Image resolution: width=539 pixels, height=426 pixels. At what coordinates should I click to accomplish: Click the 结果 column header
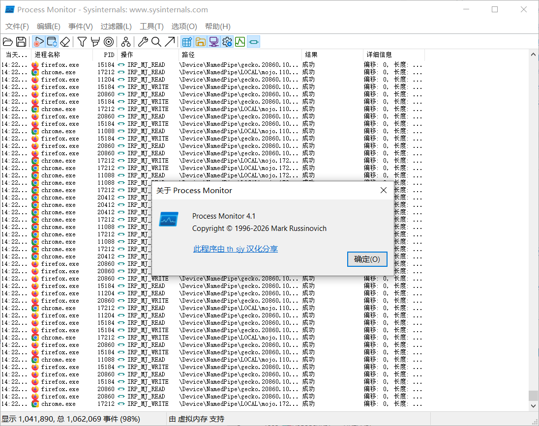[x=332, y=55]
